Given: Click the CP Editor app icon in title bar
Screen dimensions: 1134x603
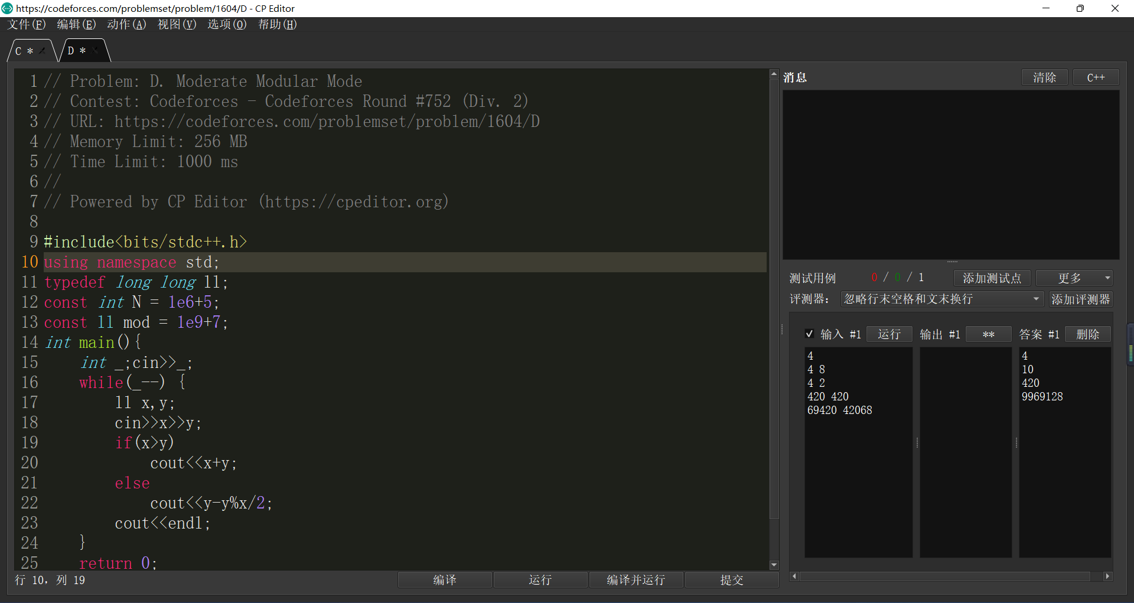Looking at the screenshot, I should coord(7,8).
